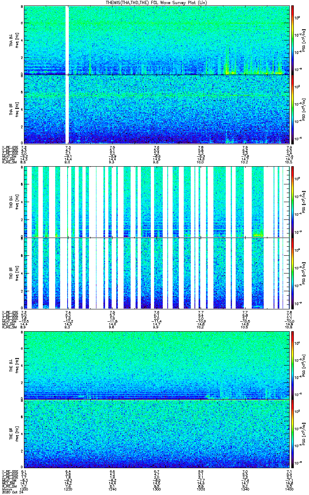Click the X_RE_GSE row label under THA panels
This screenshot has height=495, width=309.
9,147
